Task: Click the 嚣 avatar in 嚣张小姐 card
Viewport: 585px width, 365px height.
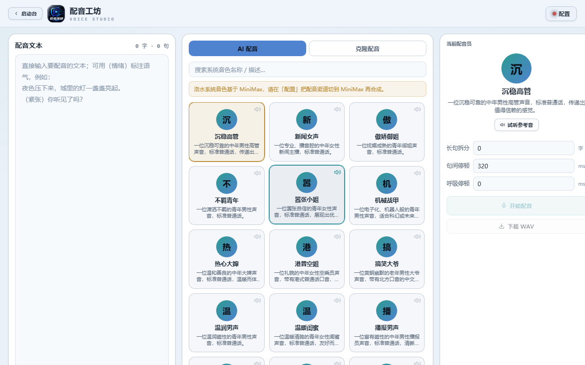Action: (307, 183)
